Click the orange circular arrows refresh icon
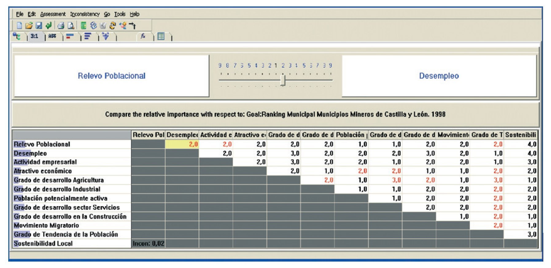The height and width of the screenshot is (268, 551). point(113,26)
